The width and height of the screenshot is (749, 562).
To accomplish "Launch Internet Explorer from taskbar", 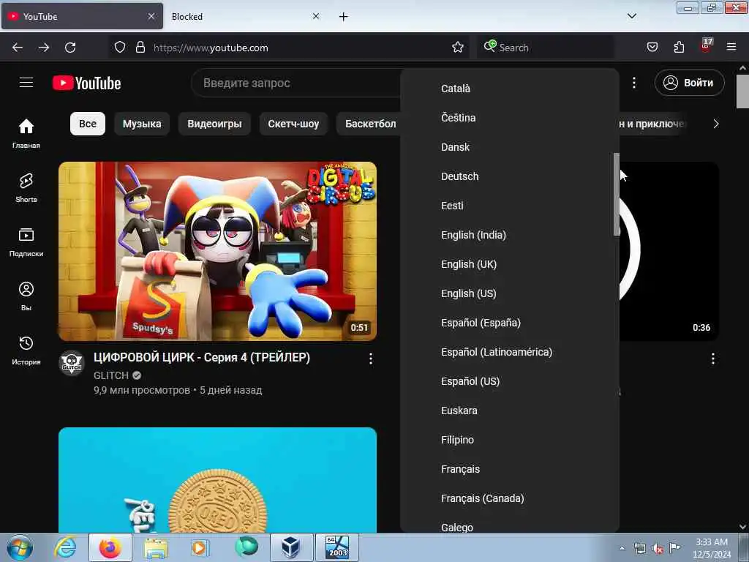I will (65, 547).
